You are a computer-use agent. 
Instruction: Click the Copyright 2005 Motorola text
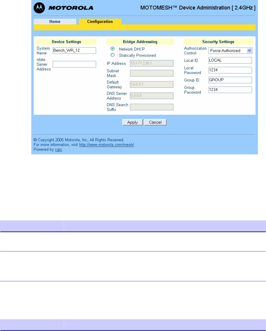coord(79,140)
